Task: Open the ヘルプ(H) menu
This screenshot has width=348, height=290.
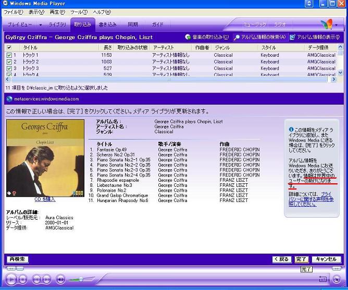Action: (102, 12)
